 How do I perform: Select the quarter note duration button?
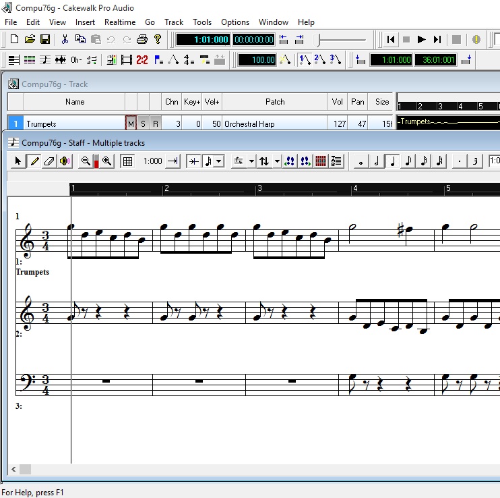coord(392,161)
